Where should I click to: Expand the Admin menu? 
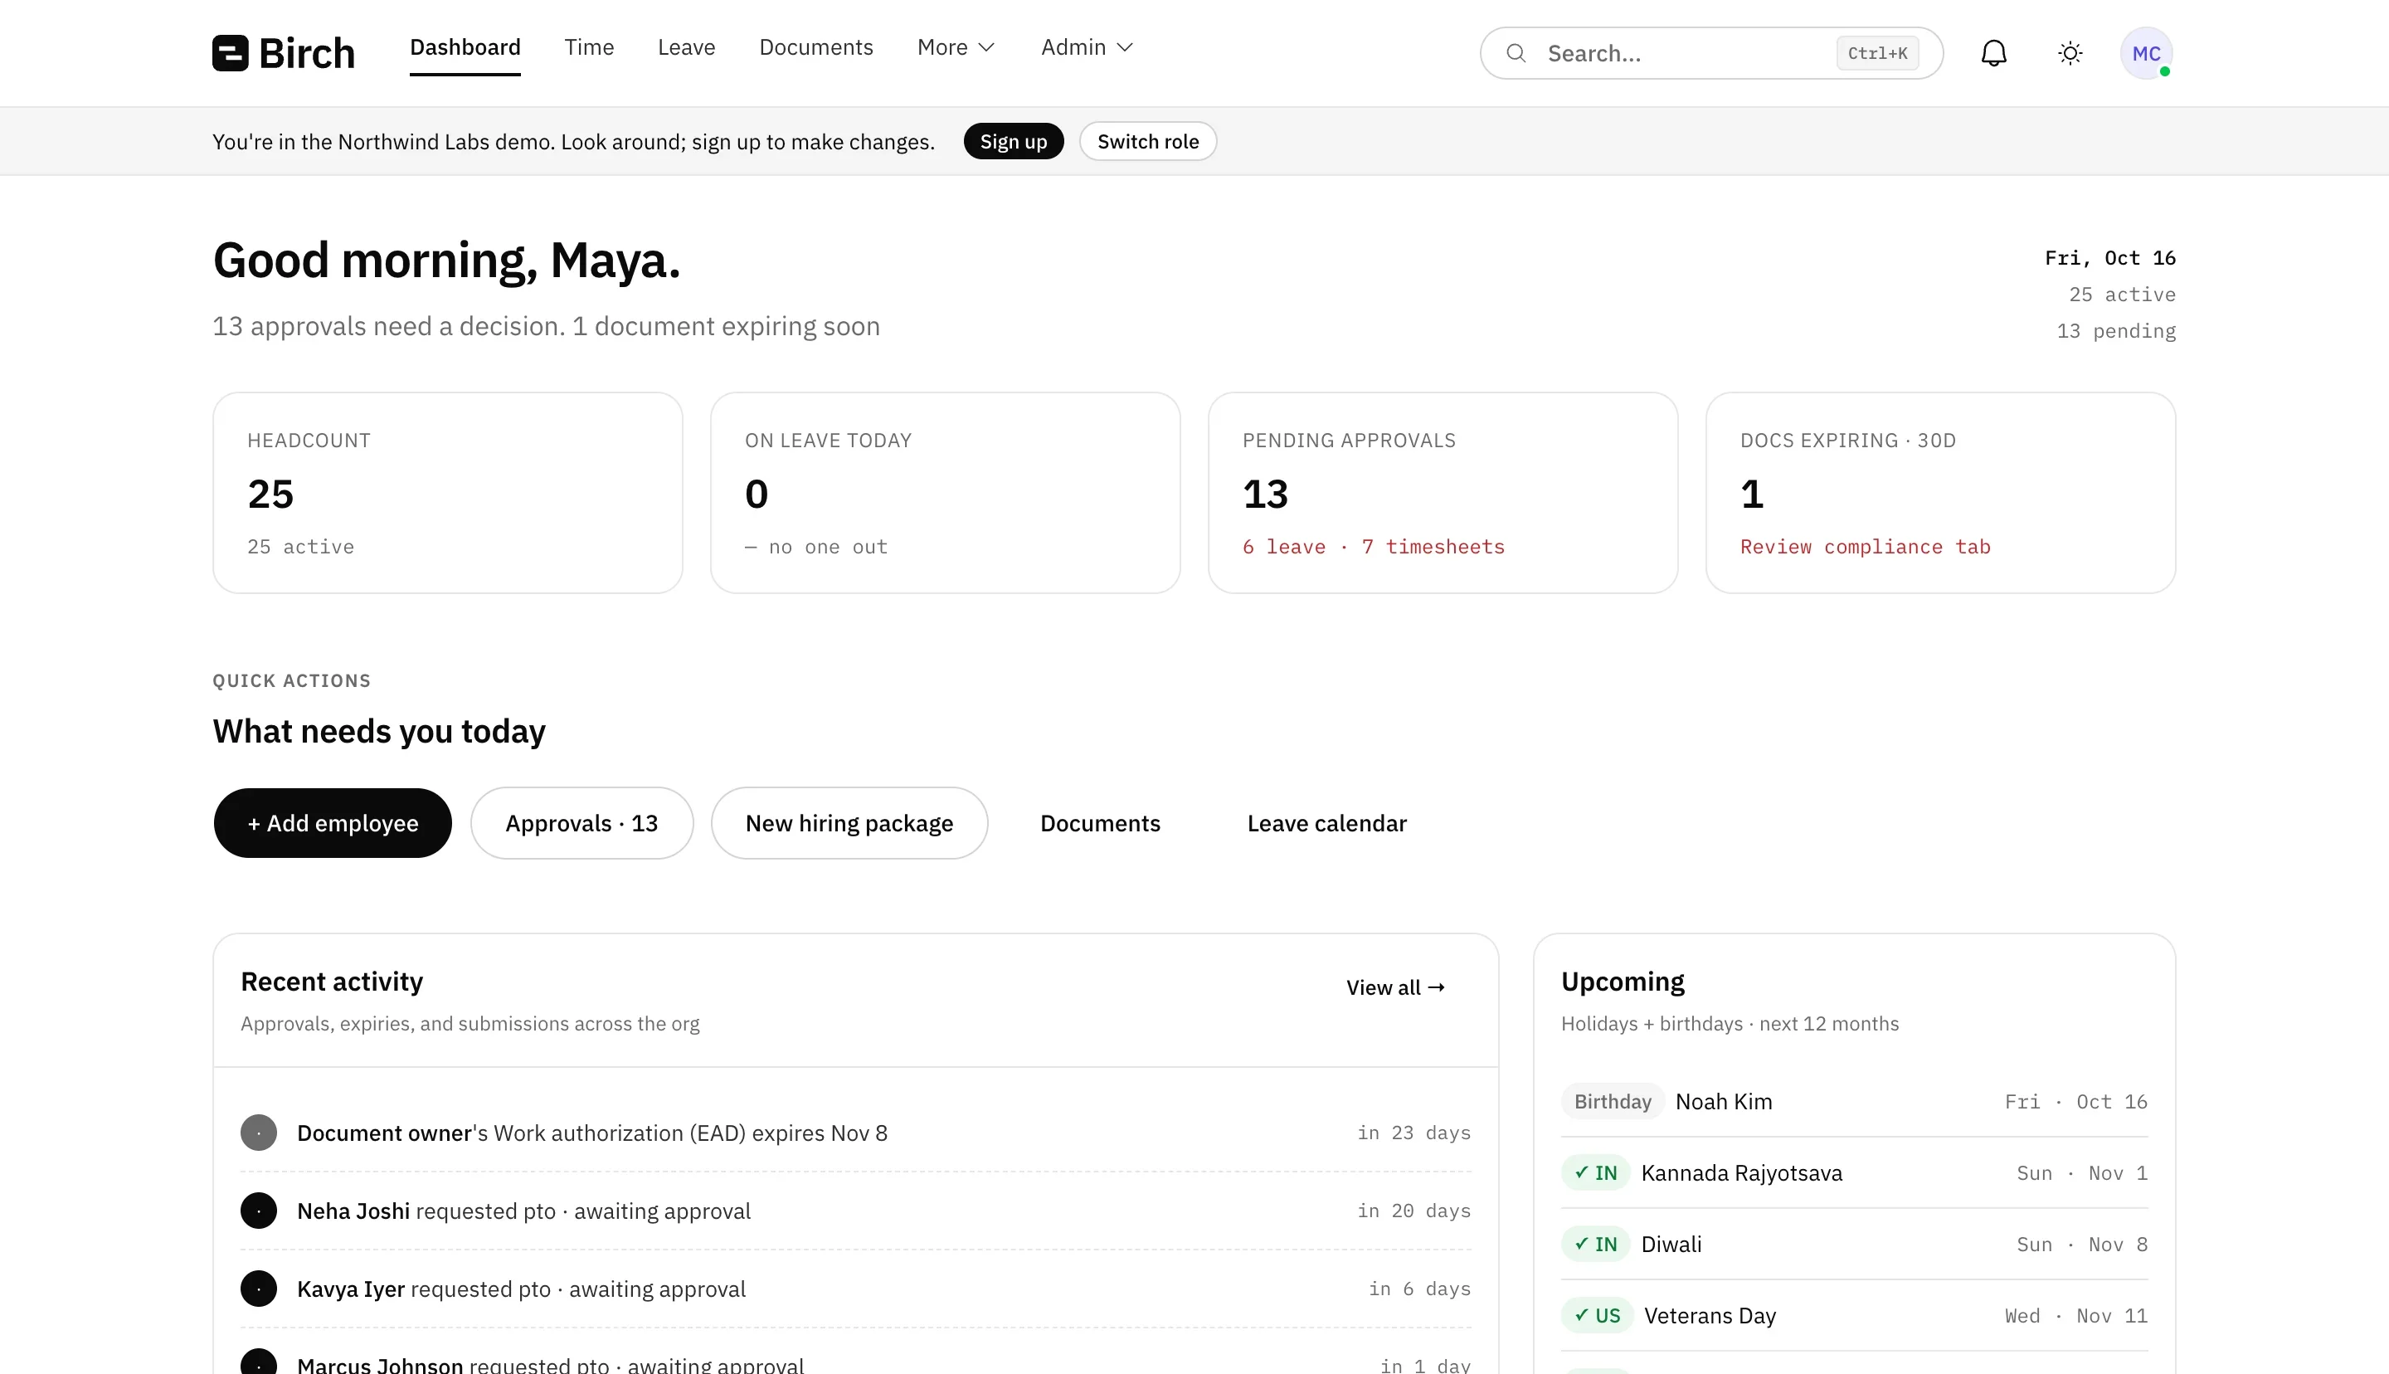(x=1087, y=47)
